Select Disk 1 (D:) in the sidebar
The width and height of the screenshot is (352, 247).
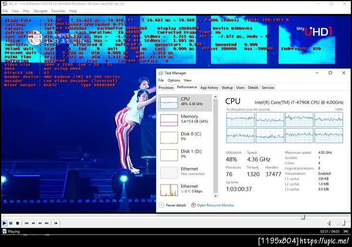click(x=185, y=155)
